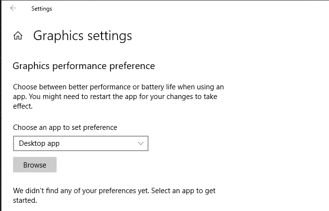Click the chevron arrow in the dropdown
The image size is (329, 211).
click(x=141, y=143)
